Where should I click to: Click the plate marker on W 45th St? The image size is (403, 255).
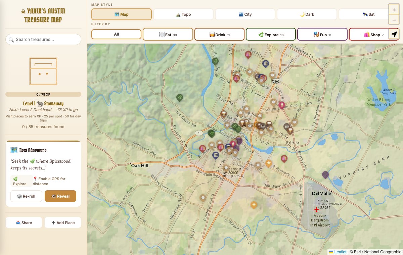click(x=250, y=71)
